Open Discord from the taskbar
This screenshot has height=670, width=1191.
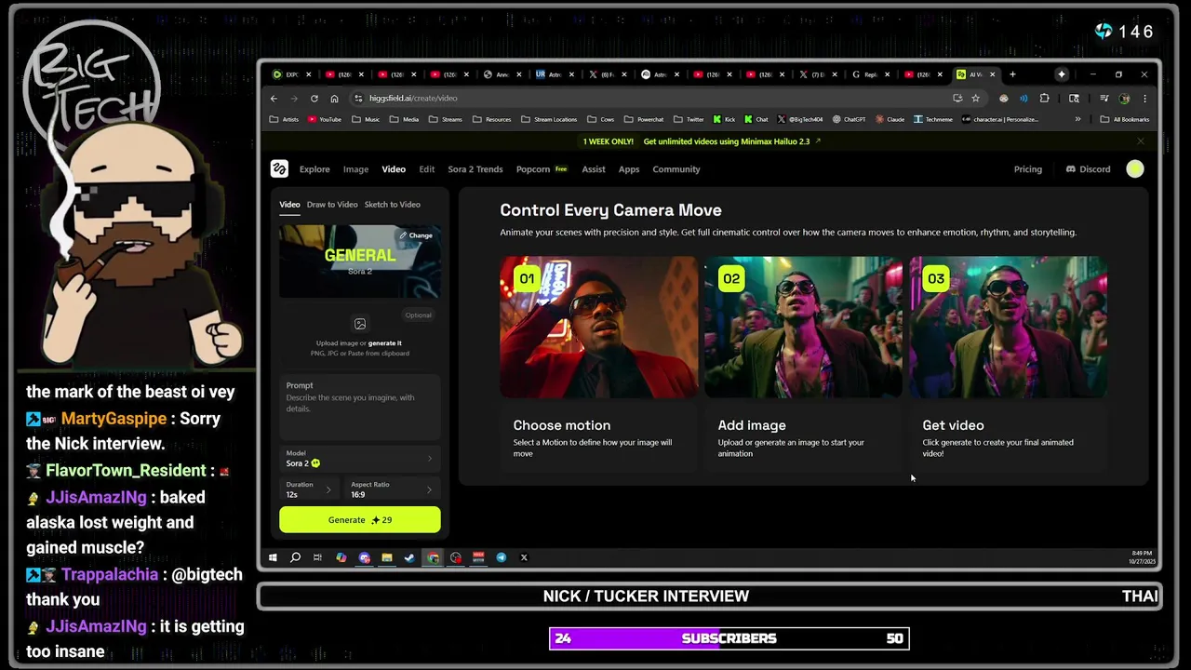click(x=364, y=557)
